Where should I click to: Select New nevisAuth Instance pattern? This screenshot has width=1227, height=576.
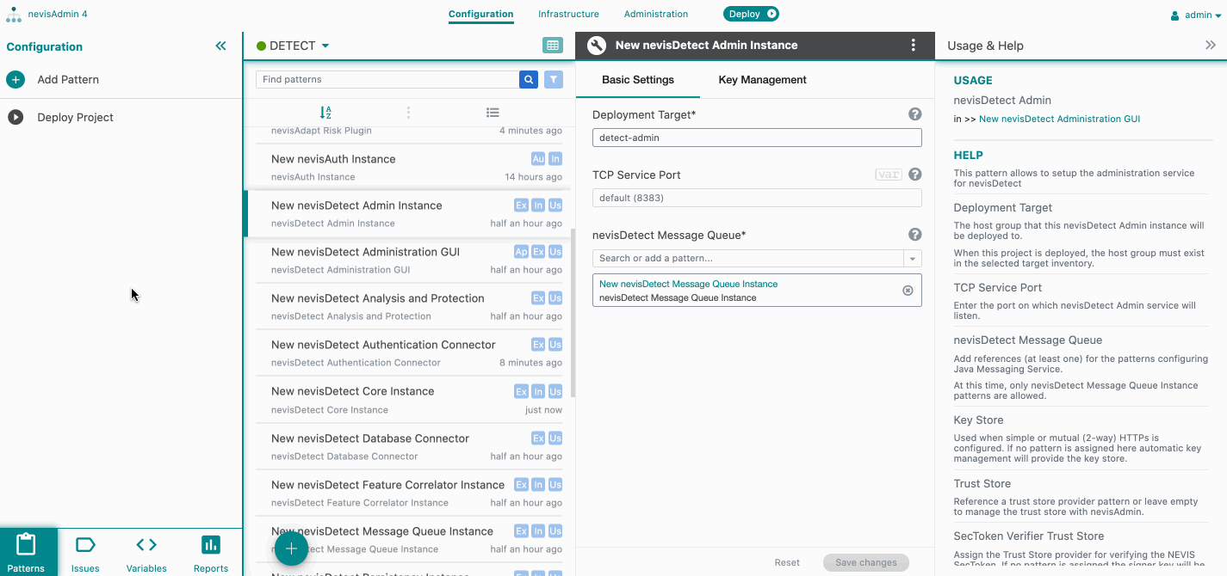tap(409, 167)
